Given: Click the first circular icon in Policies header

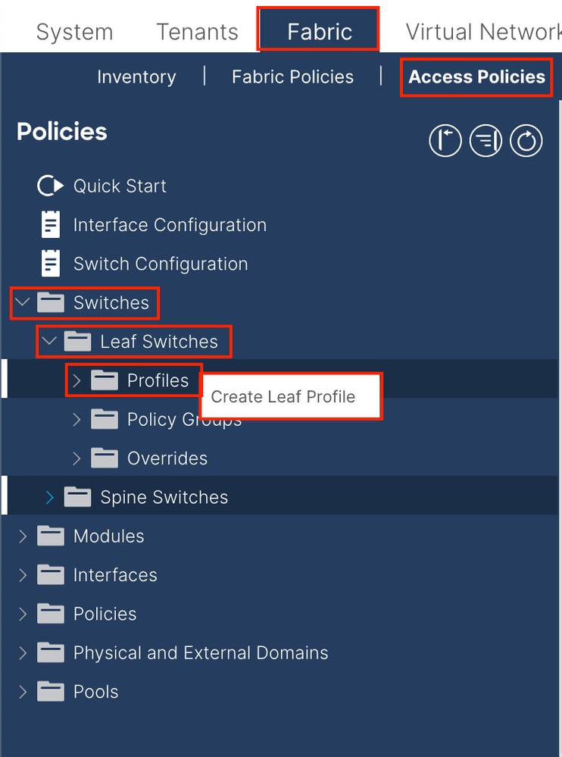Looking at the screenshot, I should 445,141.
